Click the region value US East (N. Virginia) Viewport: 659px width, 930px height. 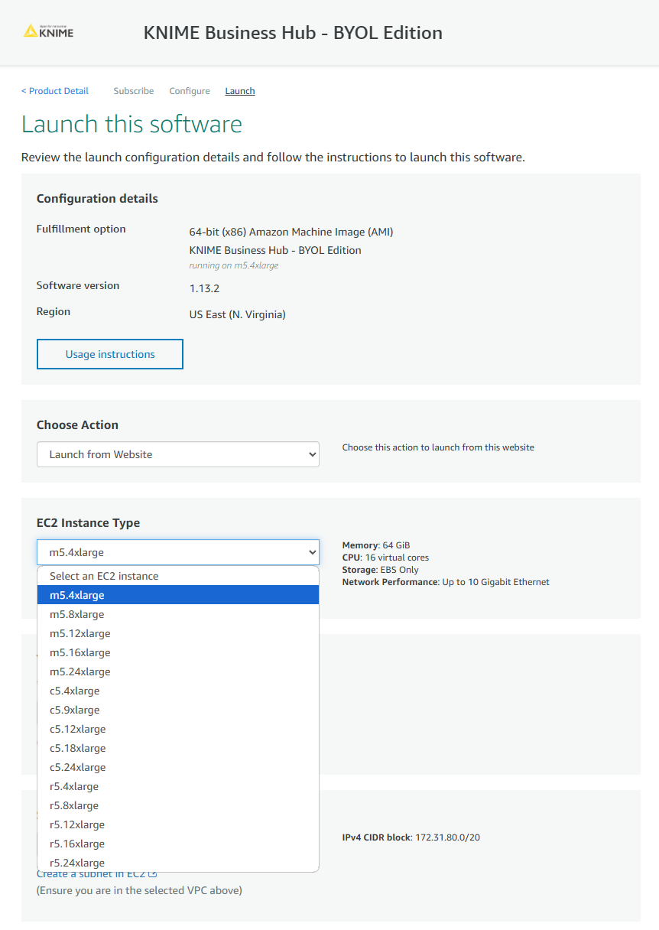coord(237,314)
